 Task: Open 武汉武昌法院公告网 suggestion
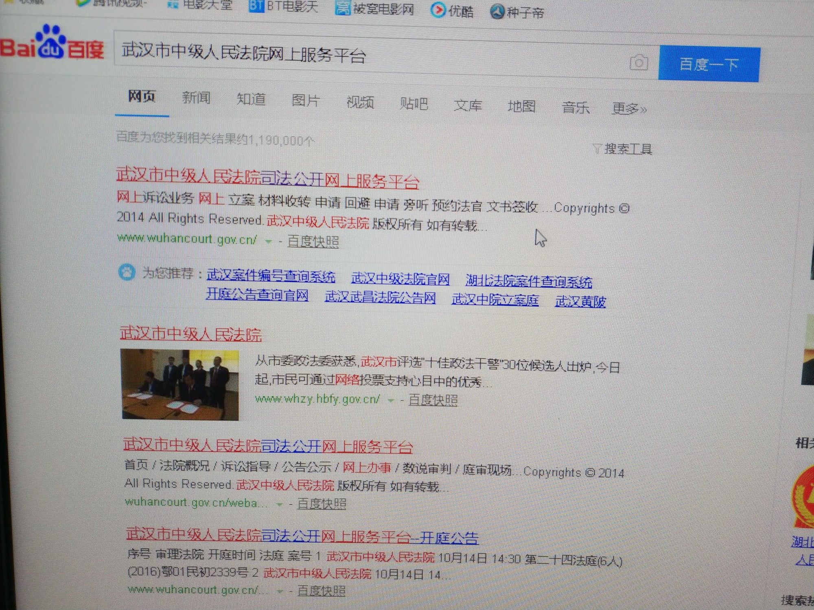pos(381,297)
